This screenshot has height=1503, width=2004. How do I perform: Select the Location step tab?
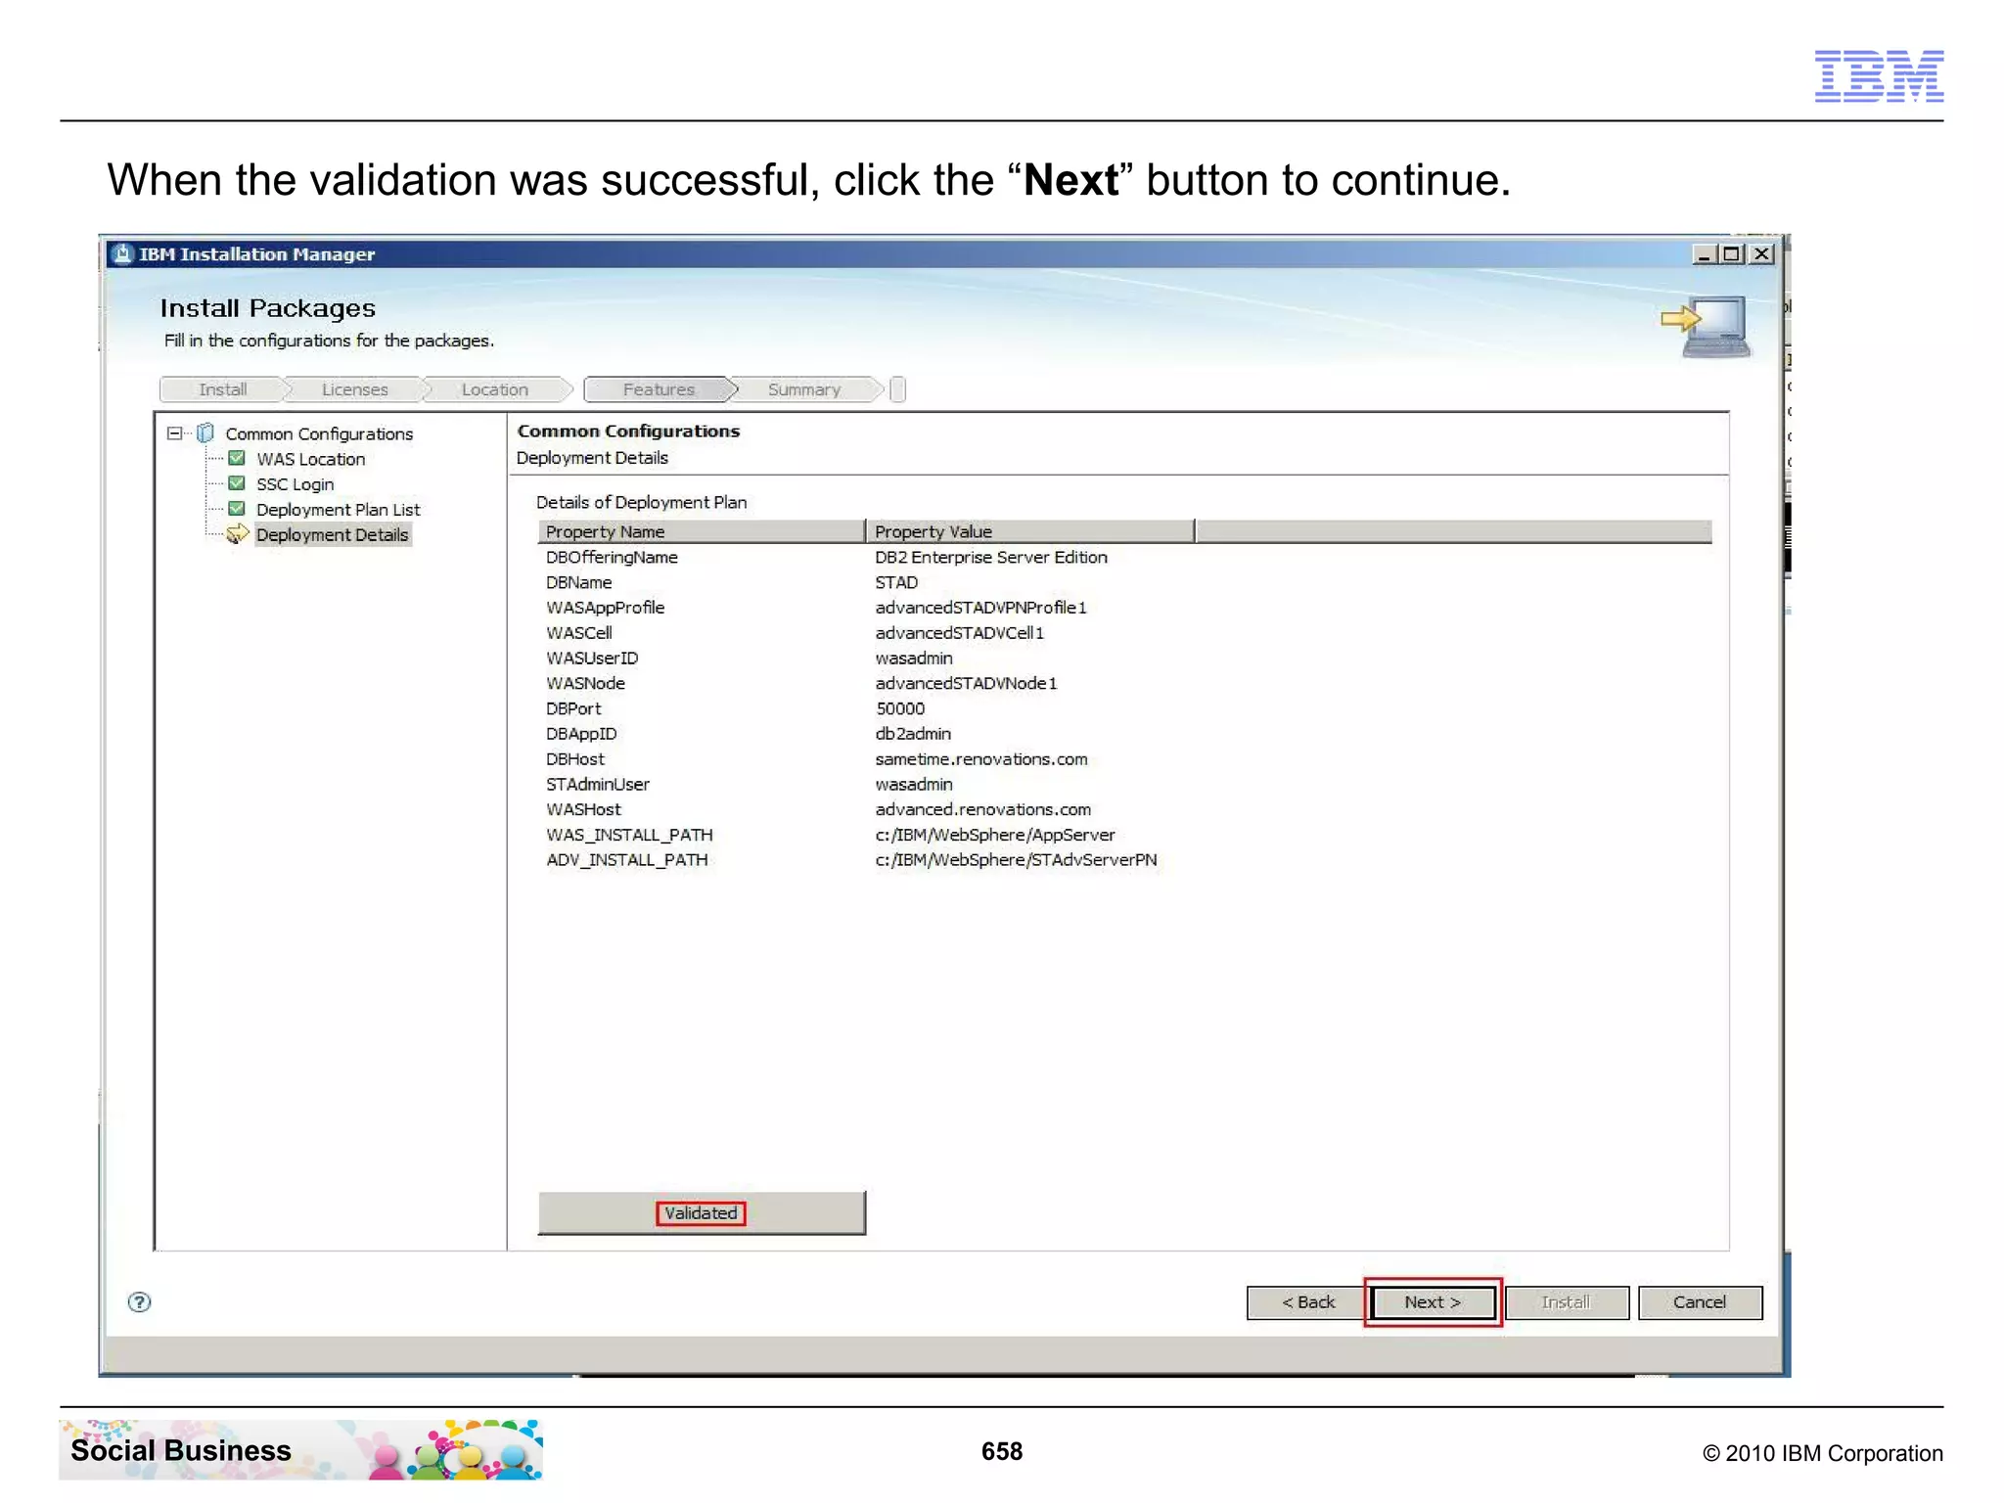pyautogui.click(x=495, y=389)
